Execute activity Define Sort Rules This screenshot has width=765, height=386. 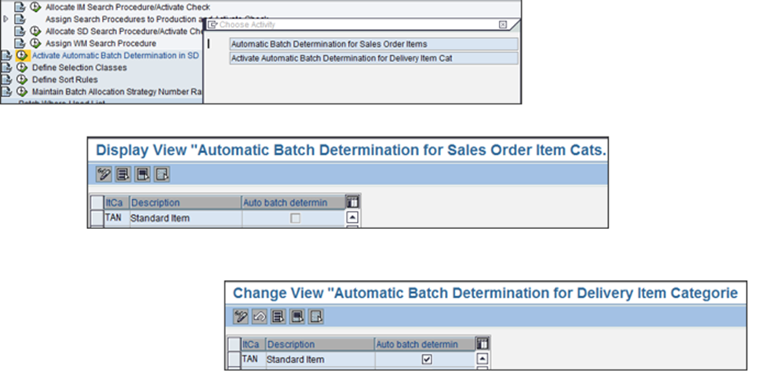coord(22,79)
